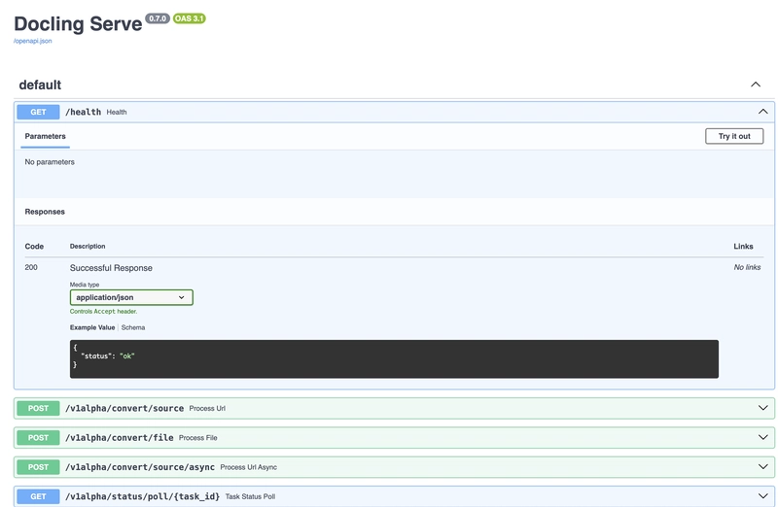Screen dimensions: 778x507
Task: Click the POST badge for convert/file
Action: 38,438
